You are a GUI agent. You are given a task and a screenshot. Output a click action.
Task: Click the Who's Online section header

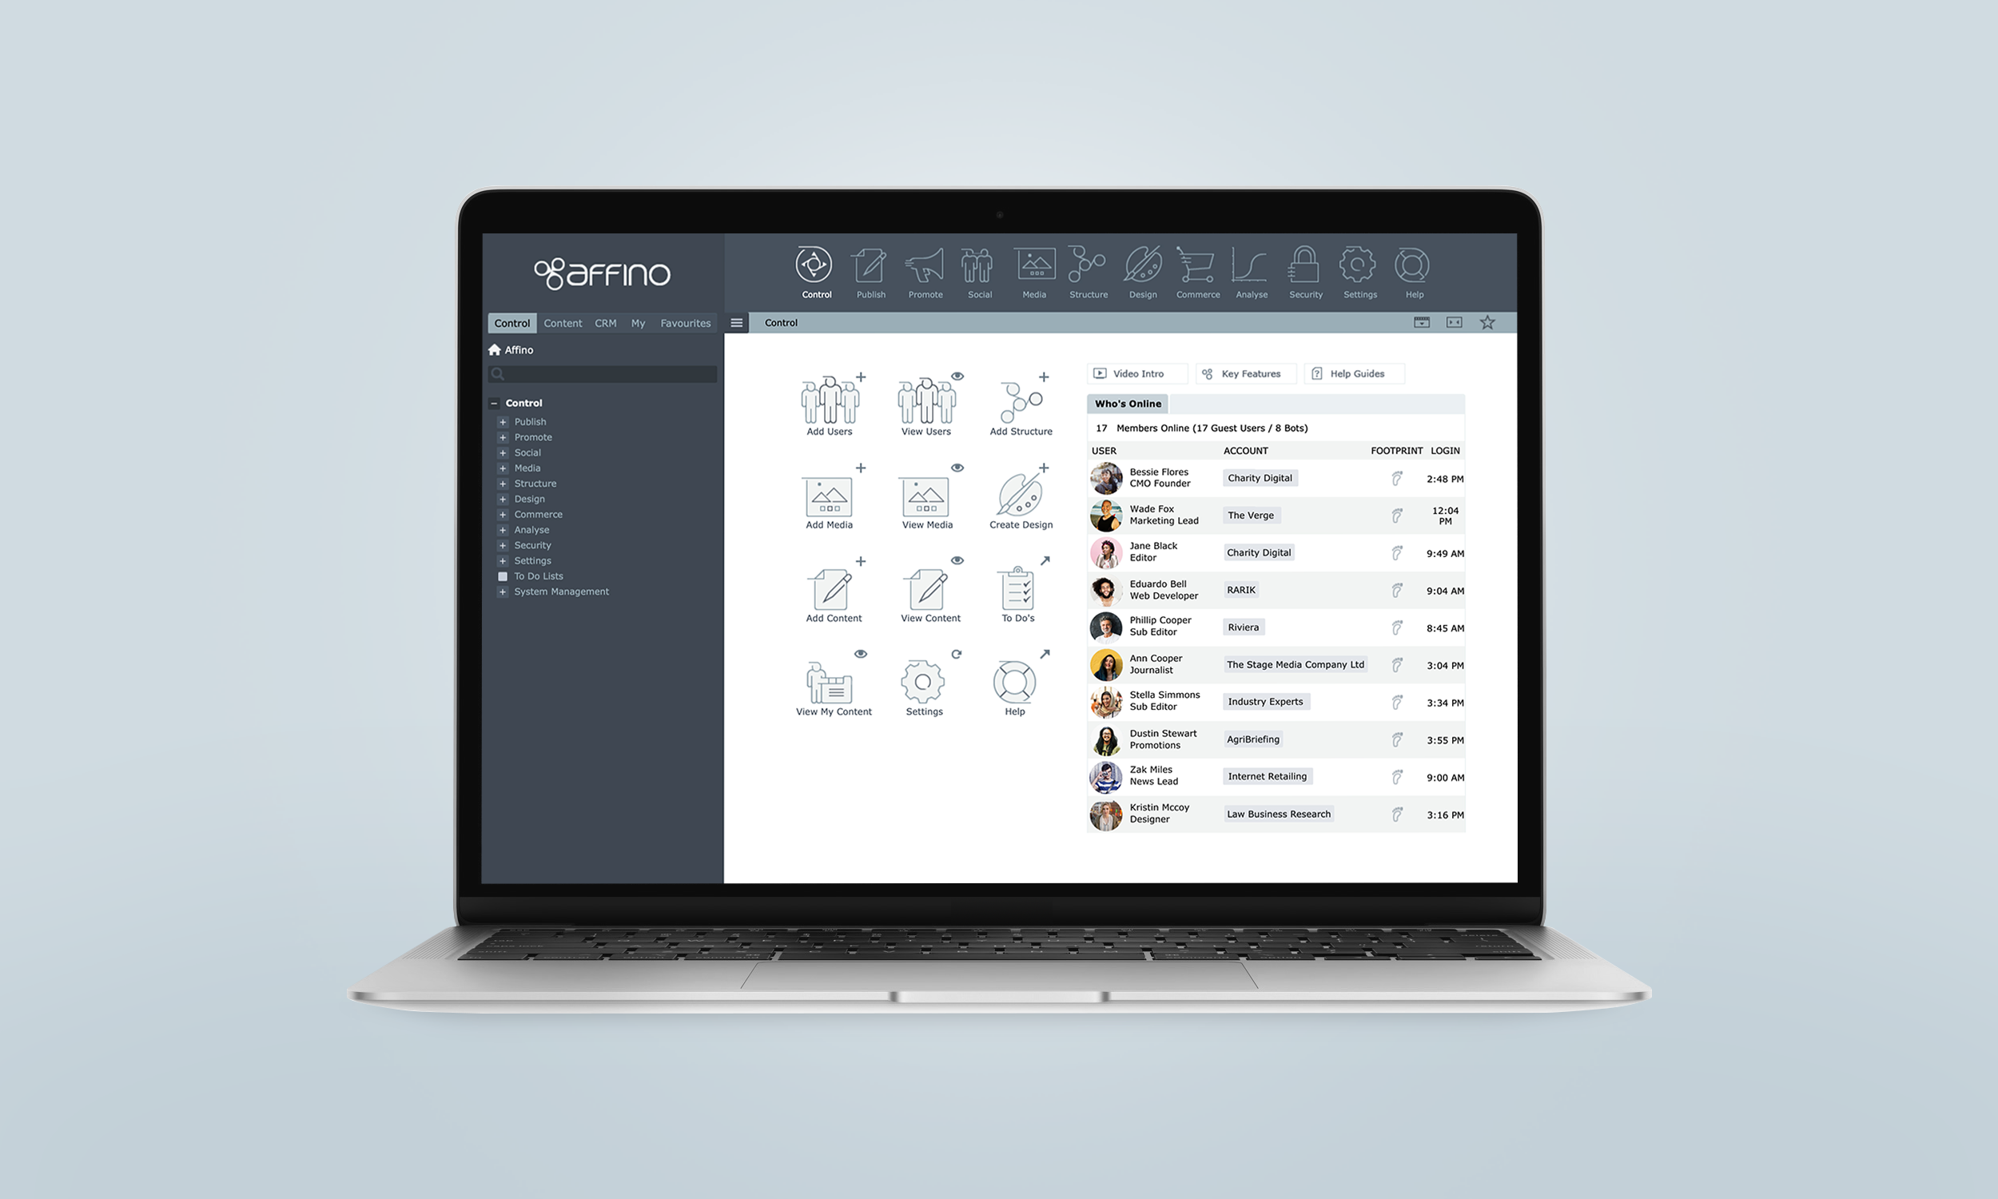coord(1128,403)
